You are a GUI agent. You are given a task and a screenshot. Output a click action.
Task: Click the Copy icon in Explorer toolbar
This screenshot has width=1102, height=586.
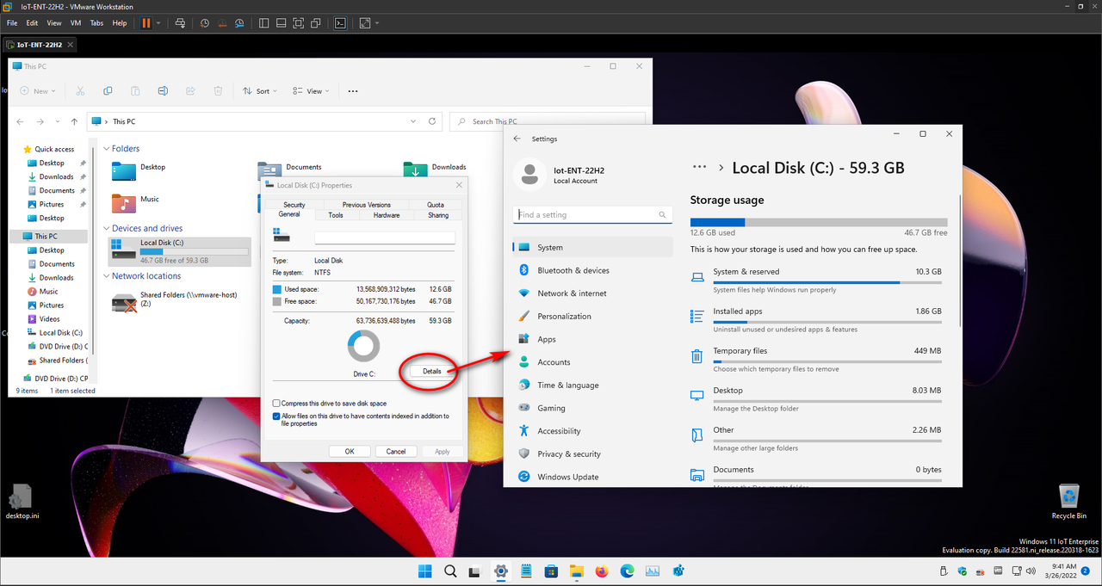108,90
